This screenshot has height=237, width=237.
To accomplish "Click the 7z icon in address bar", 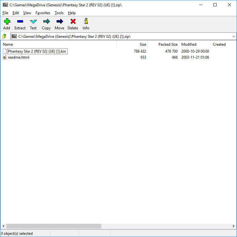I will click(14, 36).
